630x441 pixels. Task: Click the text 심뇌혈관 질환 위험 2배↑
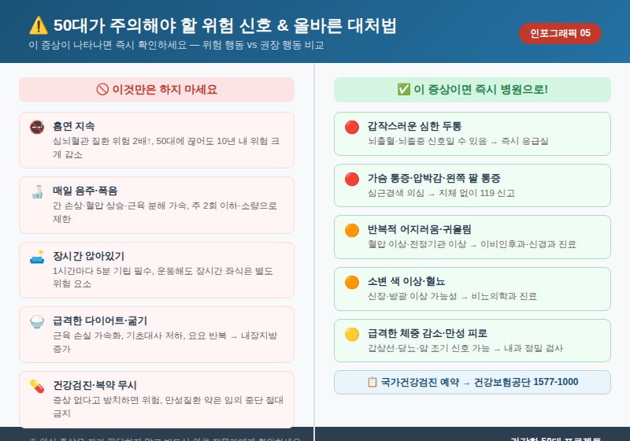pyautogui.click(x=102, y=141)
